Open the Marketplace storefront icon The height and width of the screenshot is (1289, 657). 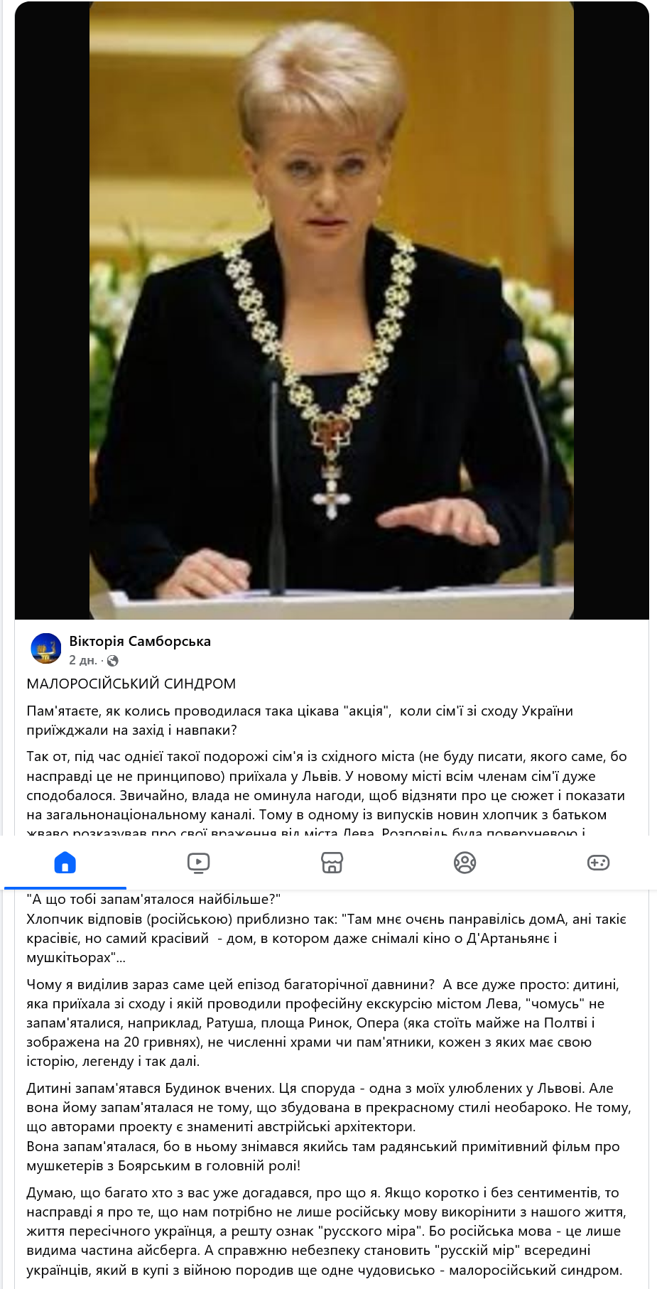[x=332, y=863]
